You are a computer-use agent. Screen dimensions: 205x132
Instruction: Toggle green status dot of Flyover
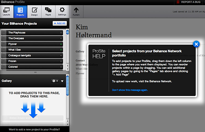[x=61, y=44]
